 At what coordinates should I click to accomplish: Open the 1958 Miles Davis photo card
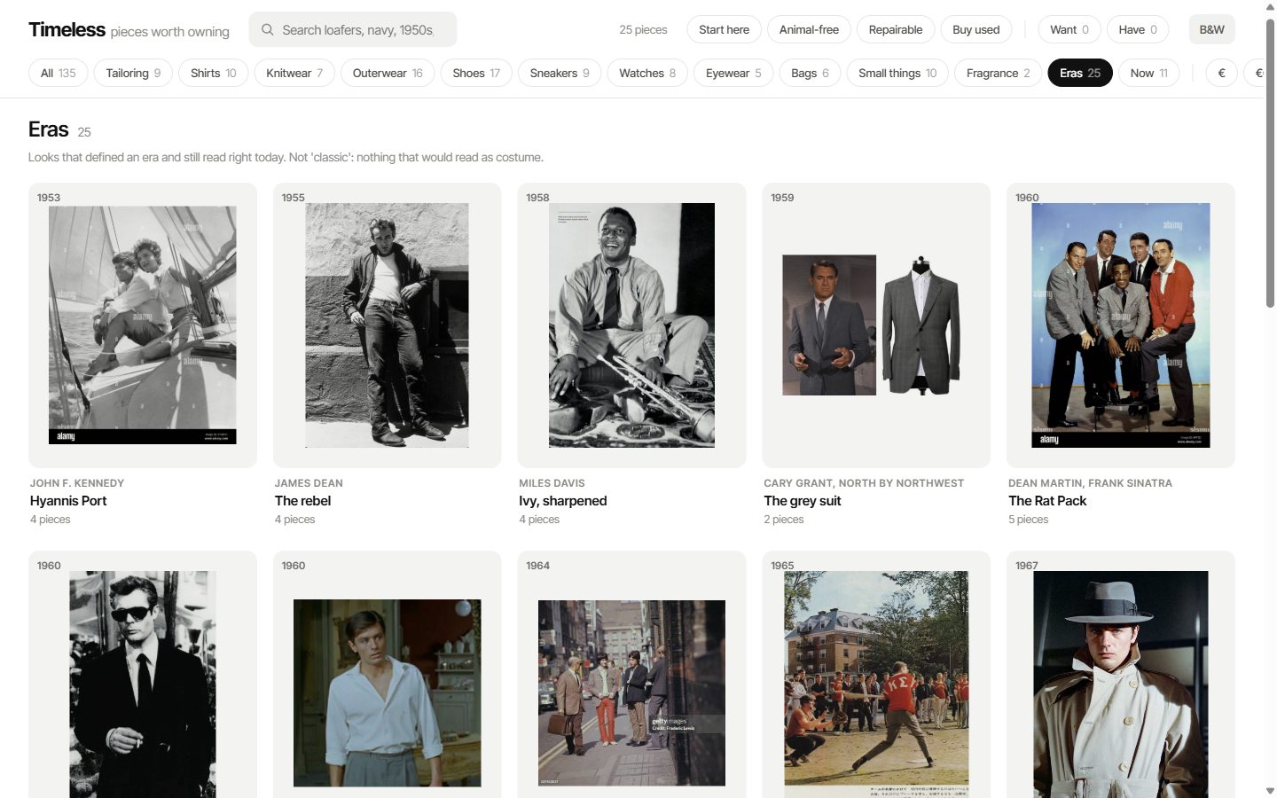pyautogui.click(x=631, y=325)
